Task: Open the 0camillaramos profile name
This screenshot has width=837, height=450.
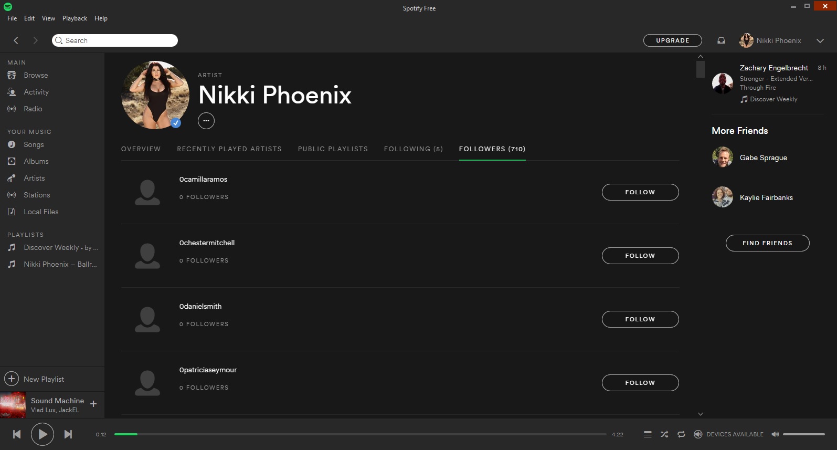Action: pyautogui.click(x=203, y=179)
